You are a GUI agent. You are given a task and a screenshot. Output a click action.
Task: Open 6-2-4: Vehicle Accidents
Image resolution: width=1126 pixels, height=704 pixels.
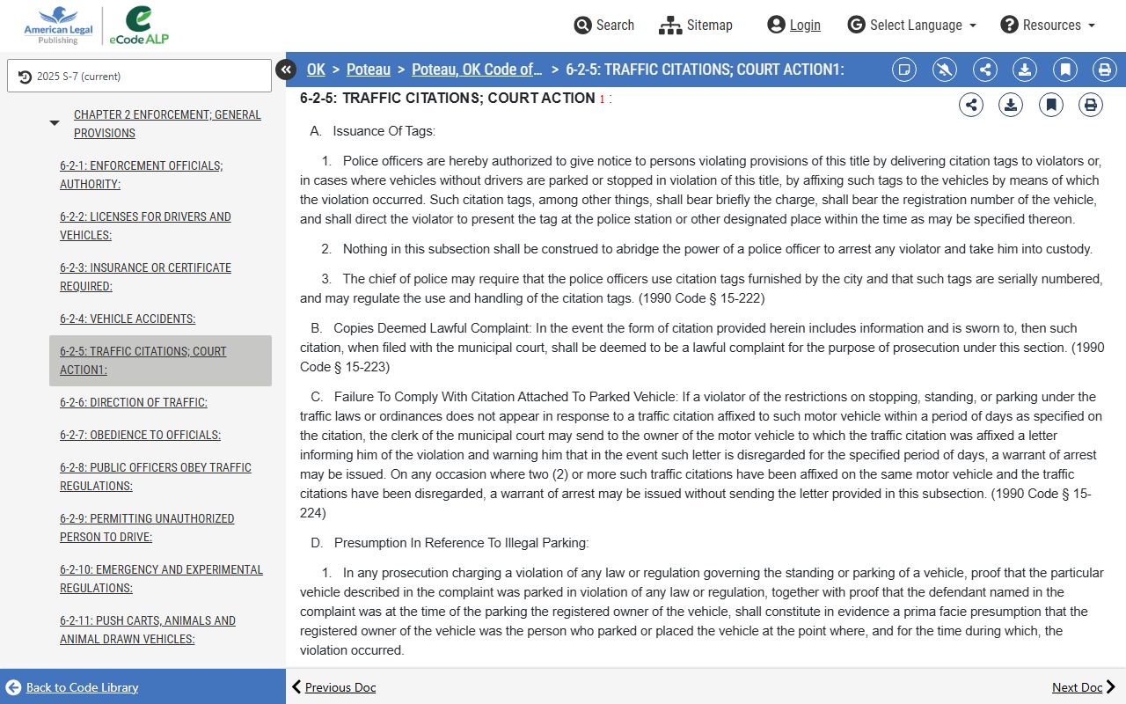(x=128, y=319)
